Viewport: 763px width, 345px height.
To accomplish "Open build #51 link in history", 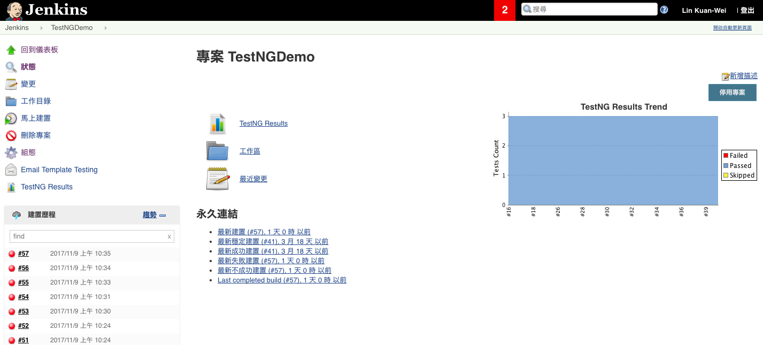I will click(x=24, y=340).
